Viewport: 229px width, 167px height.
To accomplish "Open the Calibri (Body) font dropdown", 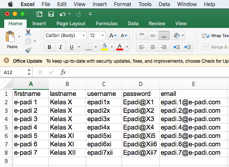I will pos(65,36).
